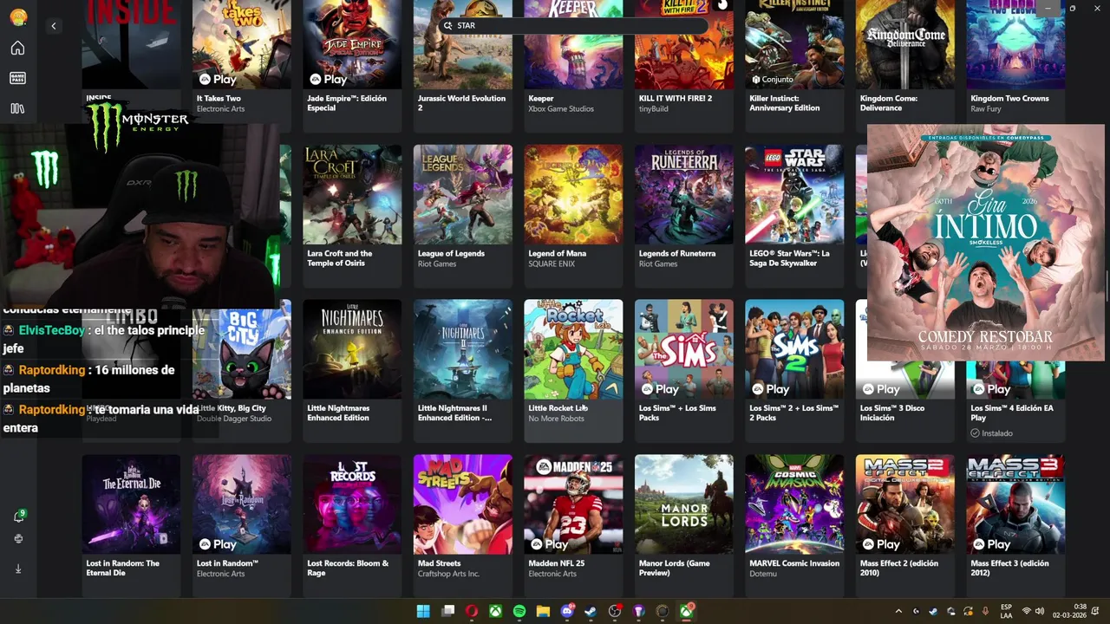The image size is (1110, 624).
Task: Click 'MARVEL Cosmic Invasion' title
Action: click(793, 563)
